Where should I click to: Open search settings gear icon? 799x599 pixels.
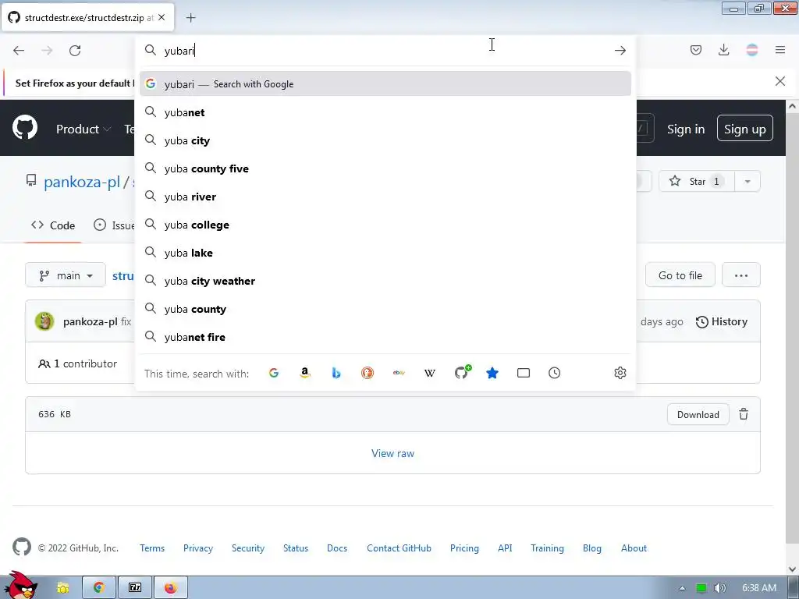coord(620,373)
